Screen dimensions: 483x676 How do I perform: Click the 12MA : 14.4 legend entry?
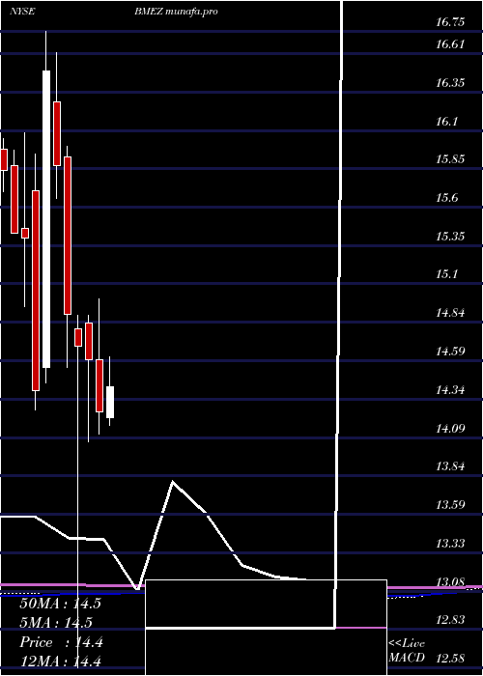pos(60,662)
